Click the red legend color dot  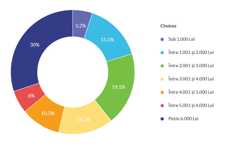pos(162,106)
